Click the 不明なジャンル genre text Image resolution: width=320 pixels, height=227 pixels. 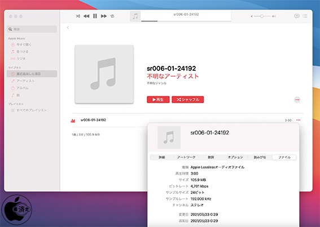156,83
